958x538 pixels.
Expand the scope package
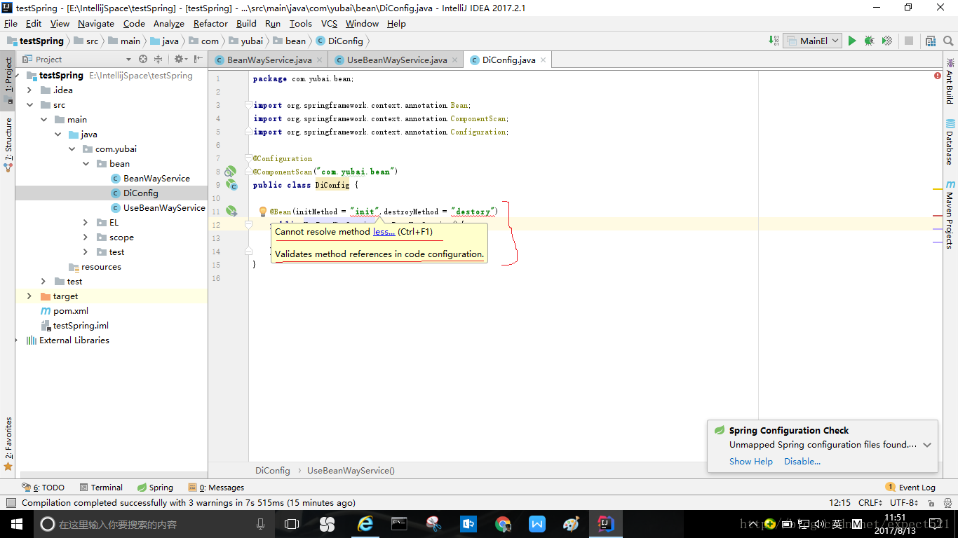coord(86,237)
